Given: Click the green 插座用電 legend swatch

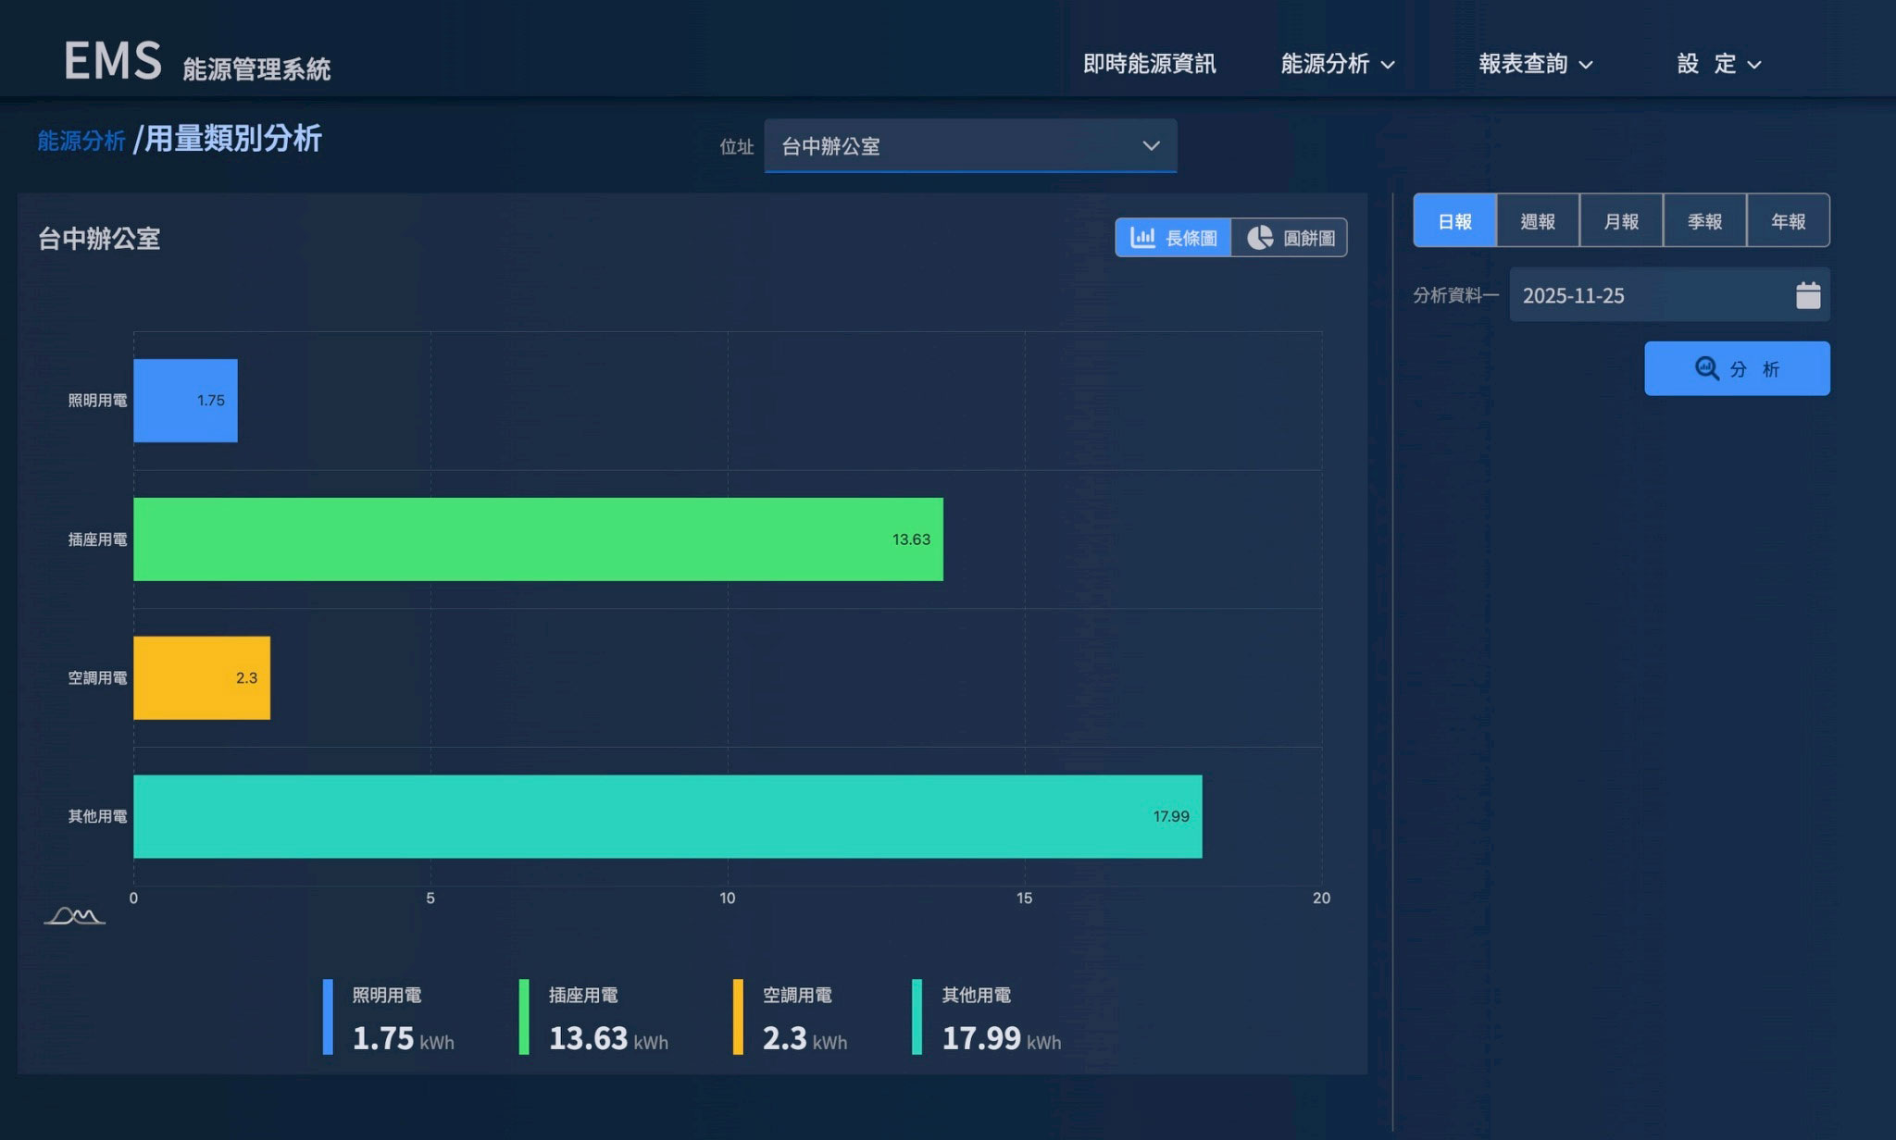Looking at the screenshot, I should [524, 1017].
